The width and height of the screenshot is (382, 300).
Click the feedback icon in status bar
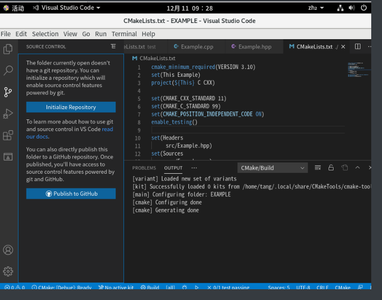[x=360, y=287]
